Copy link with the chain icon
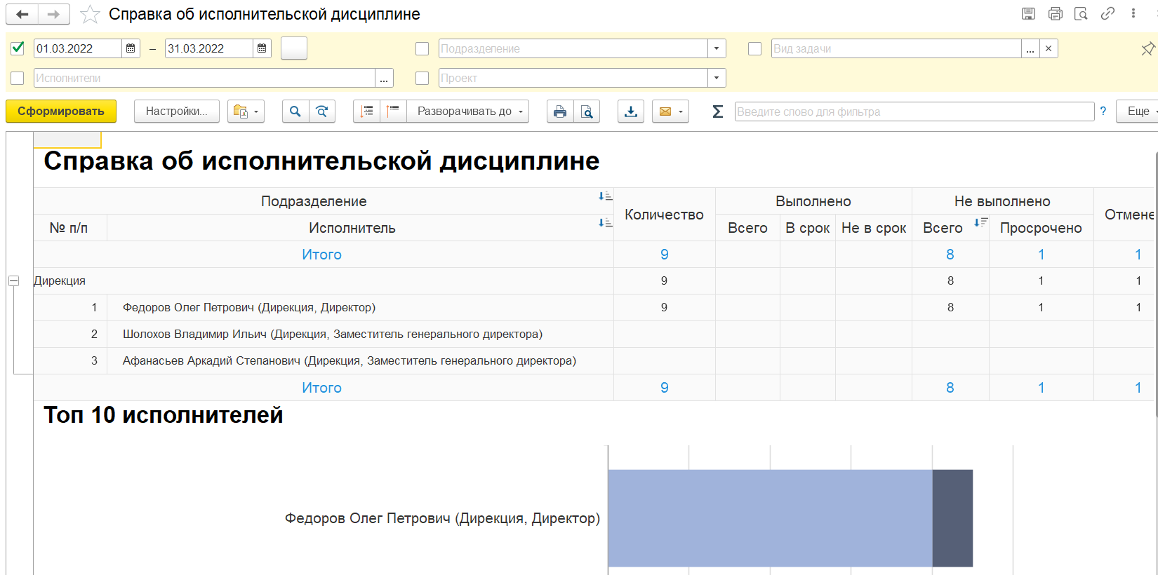Screen dimensions: 1158x575 tap(1107, 13)
